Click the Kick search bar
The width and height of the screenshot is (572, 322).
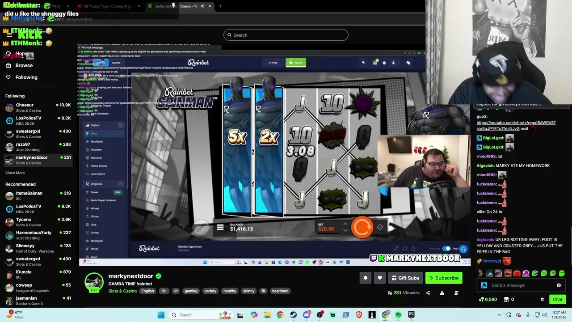tap(286, 35)
